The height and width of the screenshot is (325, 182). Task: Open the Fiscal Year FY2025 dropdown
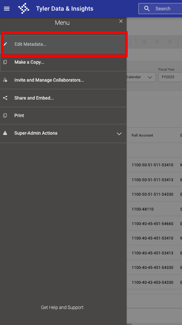170,77
